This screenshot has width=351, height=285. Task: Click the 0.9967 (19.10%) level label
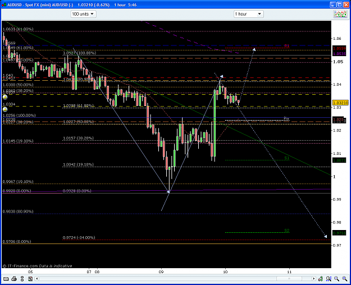point(18,182)
